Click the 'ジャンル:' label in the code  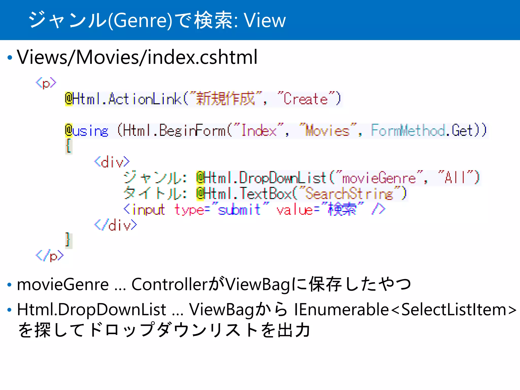(x=155, y=178)
